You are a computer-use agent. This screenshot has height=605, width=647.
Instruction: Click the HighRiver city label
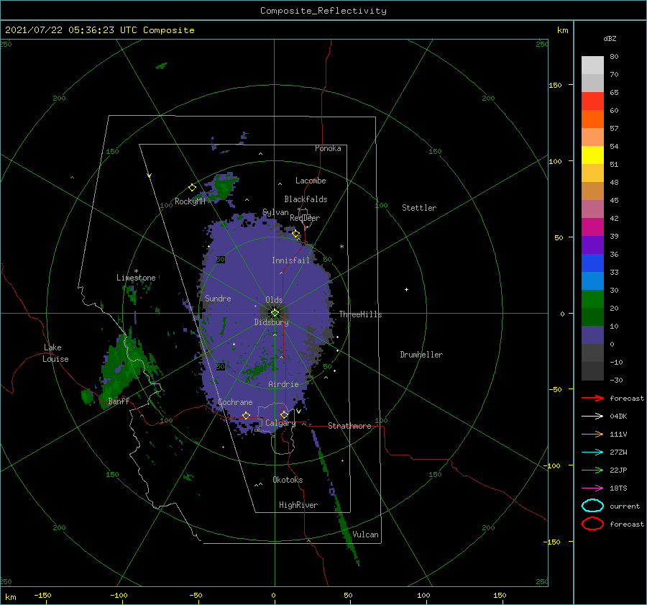coord(298,505)
